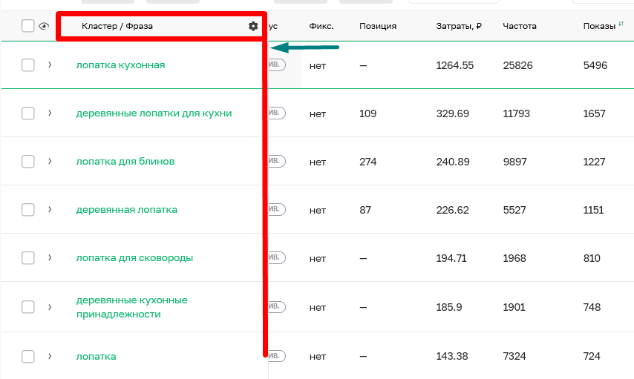Expand the single-word лопатка cluster
Screen dimensions: 634x379
click(50, 356)
